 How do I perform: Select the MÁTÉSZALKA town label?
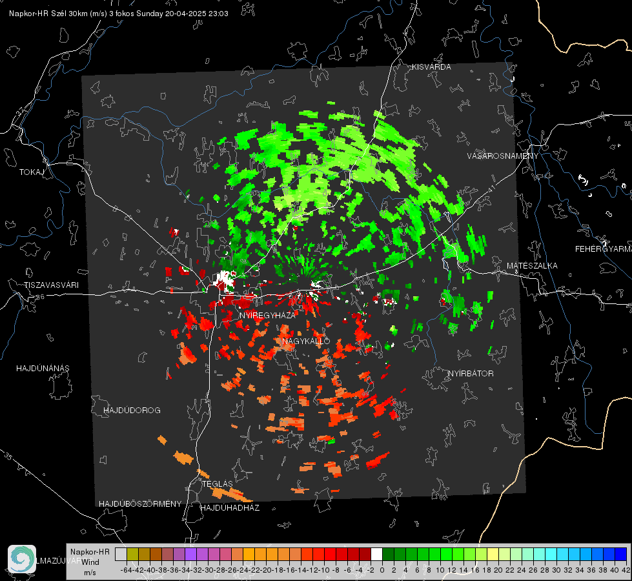pyautogui.click(x=532, y=266)
